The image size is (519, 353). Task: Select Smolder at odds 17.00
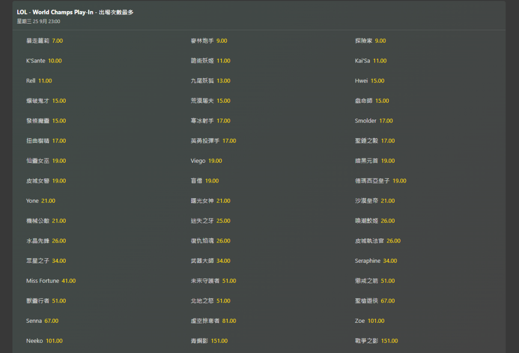tap(374, 121)
